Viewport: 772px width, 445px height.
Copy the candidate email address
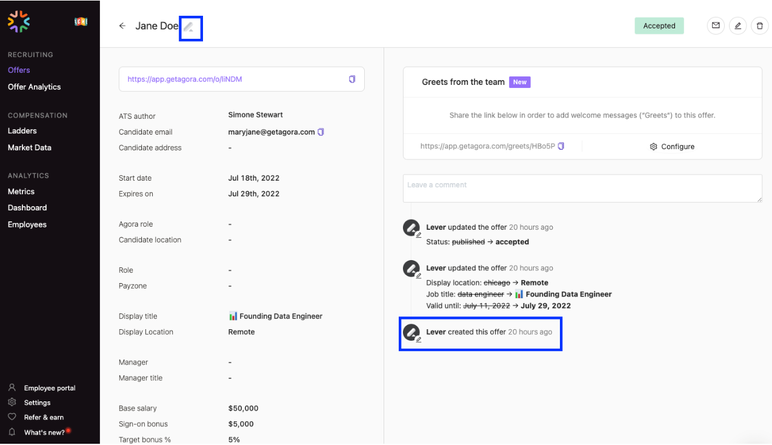click(x=321, y=132)
